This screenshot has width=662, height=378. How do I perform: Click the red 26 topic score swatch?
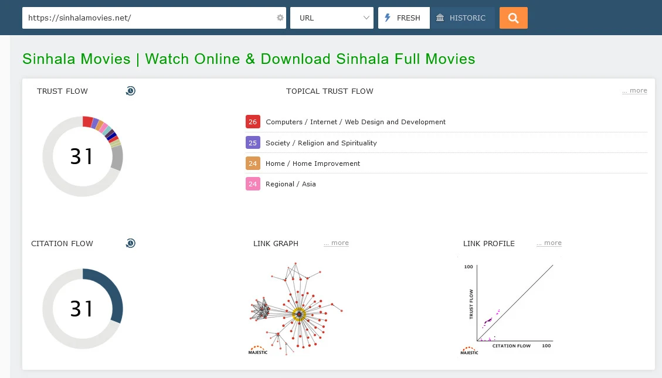pyautogui.click(x=253, y=122)
